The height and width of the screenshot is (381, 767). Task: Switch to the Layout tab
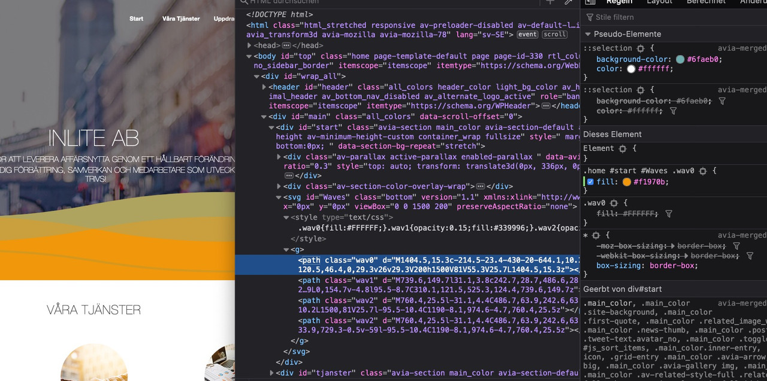pos(659,2)
